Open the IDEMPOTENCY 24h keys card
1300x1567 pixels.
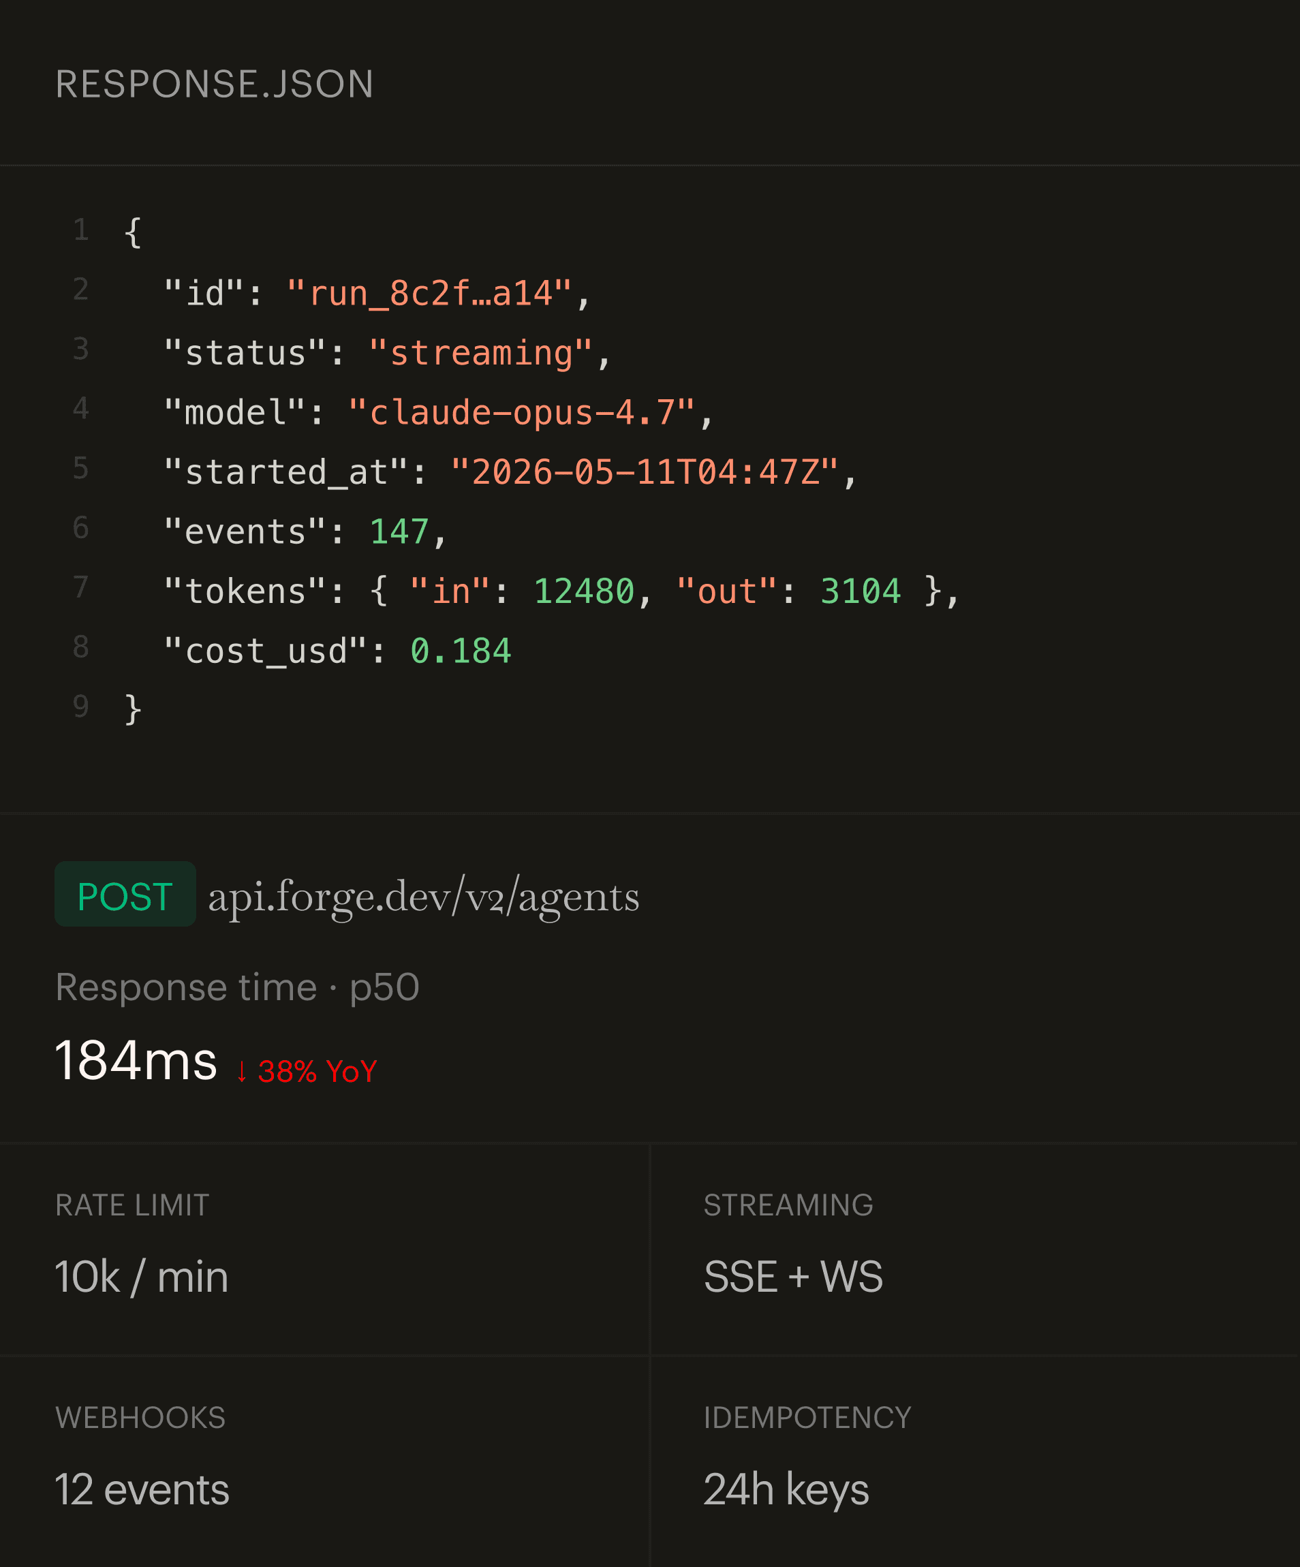(x=976, y=1462)
